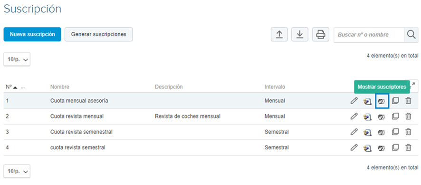Show subscribers for Cuota revista semenestral
Viewport: 421px width, 185px height.
(382, 132)
